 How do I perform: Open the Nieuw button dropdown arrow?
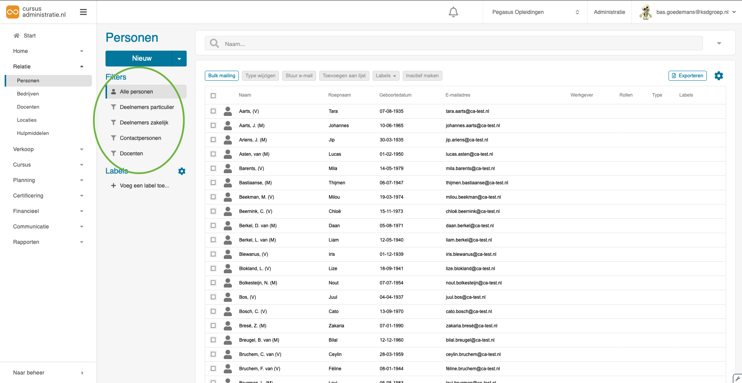tap(179, 59)
